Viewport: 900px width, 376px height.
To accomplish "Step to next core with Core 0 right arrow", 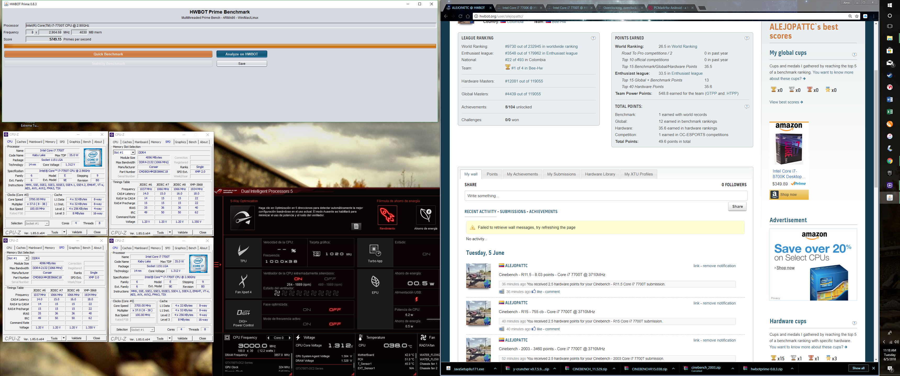I will [x=289, y=338].
